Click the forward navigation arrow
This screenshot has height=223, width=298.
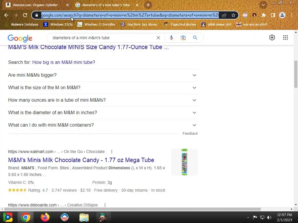click(16, 15)
